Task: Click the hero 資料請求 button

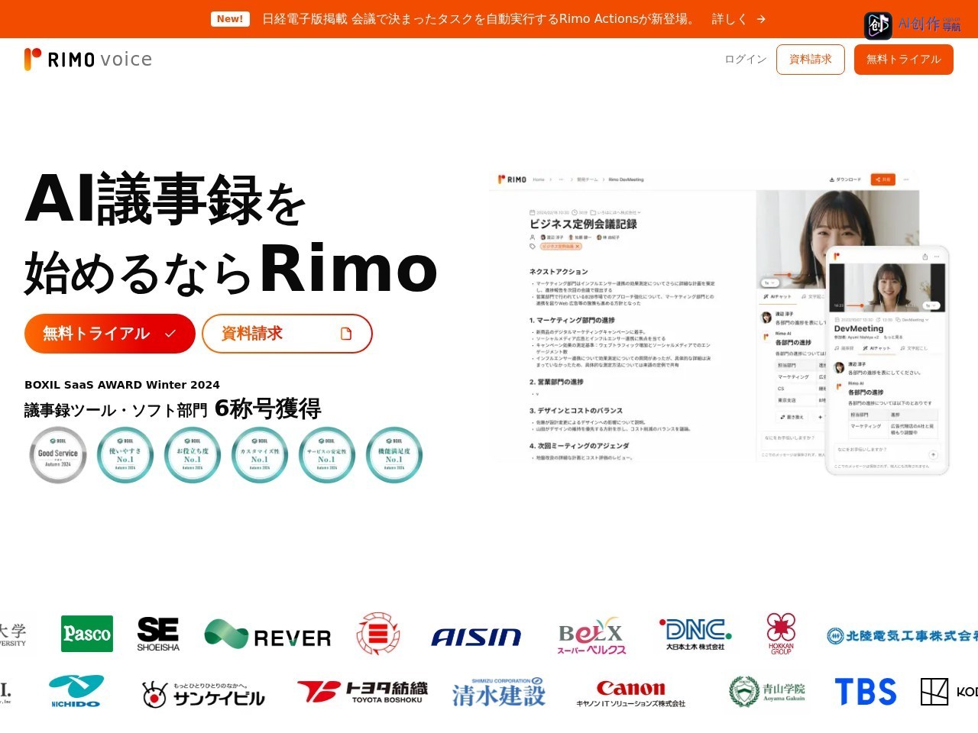Action: [287, 334]
